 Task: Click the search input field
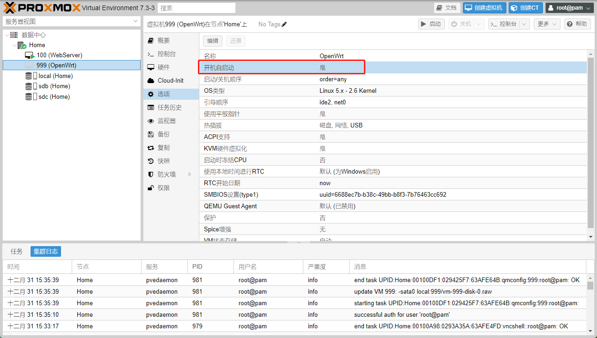[x=197, y=8]
